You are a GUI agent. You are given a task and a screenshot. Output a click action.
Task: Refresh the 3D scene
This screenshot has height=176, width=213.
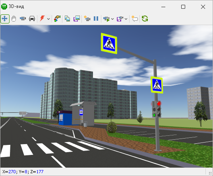click(145, 18)
